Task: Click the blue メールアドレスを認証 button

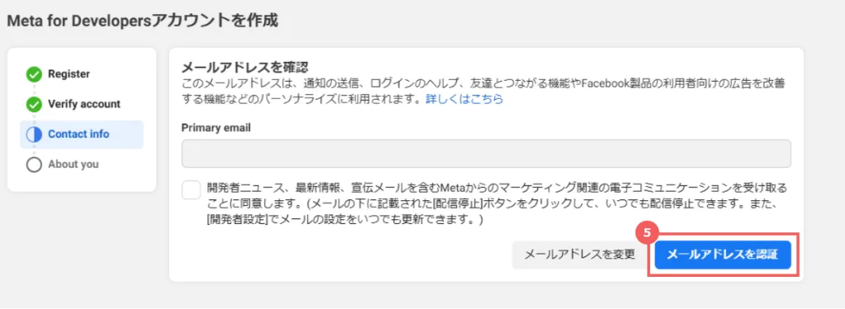Action: (723, 255)
